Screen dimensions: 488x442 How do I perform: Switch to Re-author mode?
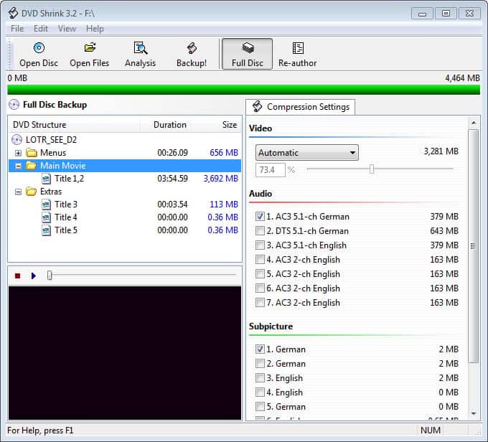coord(298,54)
